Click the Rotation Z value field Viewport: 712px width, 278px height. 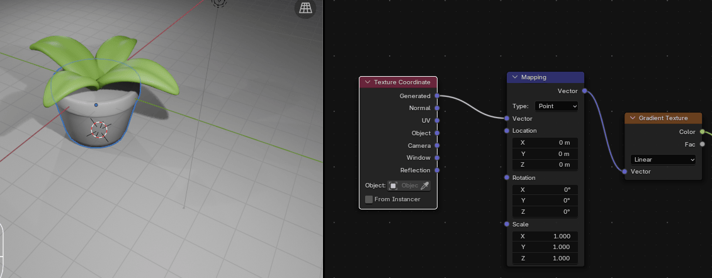tap(545, 211)
